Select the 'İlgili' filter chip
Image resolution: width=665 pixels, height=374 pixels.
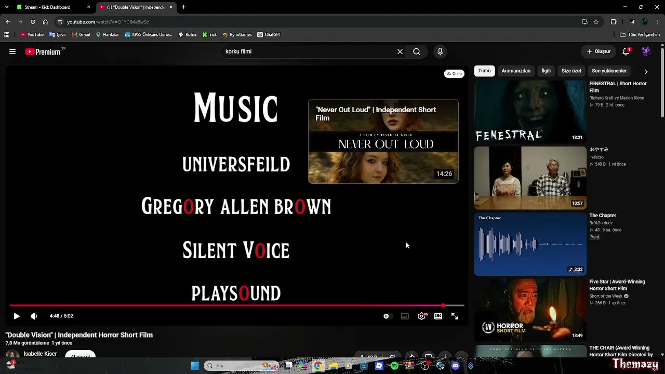[546, 71]
